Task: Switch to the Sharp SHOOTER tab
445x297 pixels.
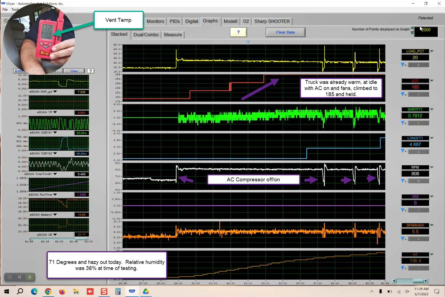Action: 272,21
